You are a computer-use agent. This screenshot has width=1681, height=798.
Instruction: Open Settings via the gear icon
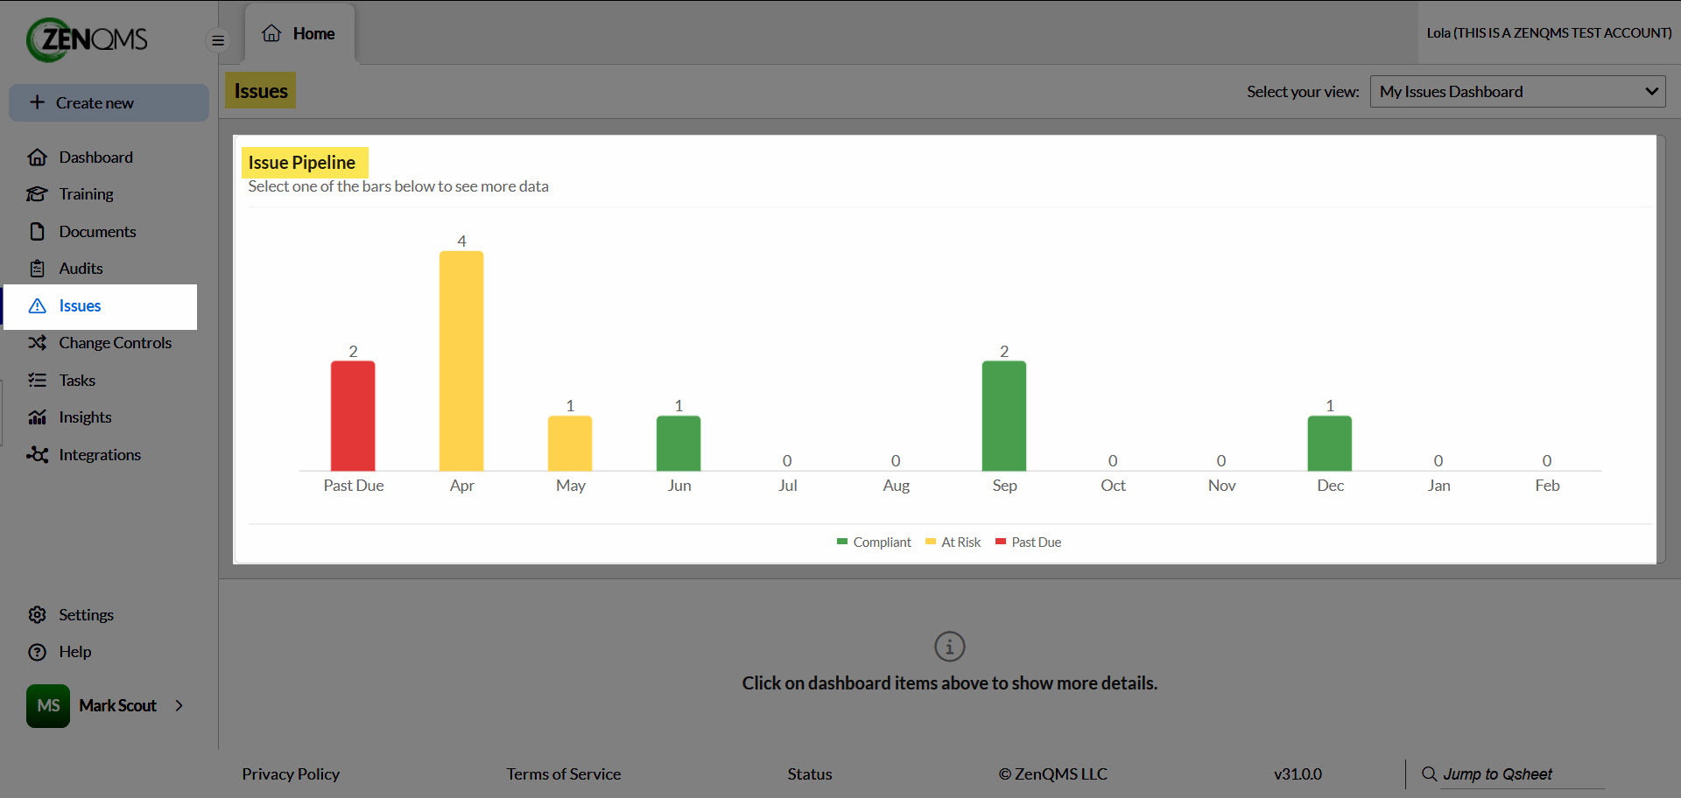[37, 615]
